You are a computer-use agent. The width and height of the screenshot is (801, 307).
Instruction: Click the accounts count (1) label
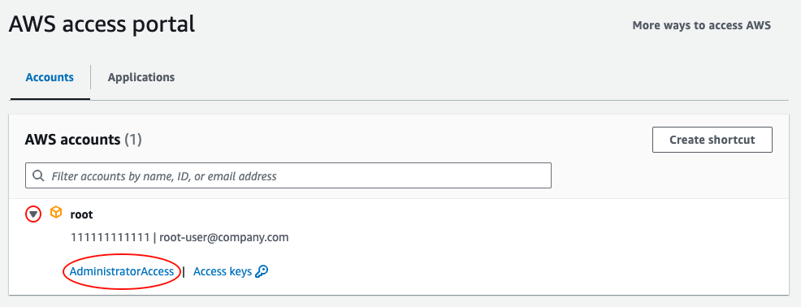pos(133,140)
